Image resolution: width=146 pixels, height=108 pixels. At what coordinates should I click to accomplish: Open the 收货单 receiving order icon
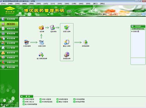click(x=41, y=28)
